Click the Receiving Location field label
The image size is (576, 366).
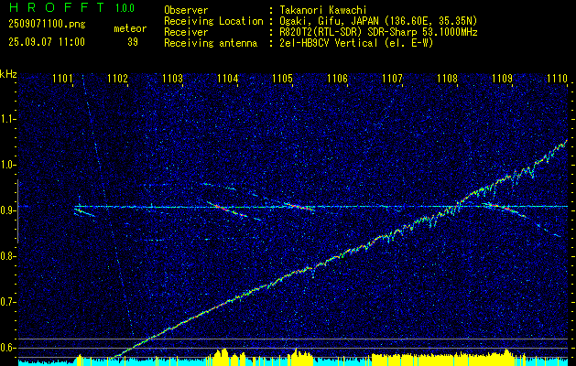pos(213,21)
